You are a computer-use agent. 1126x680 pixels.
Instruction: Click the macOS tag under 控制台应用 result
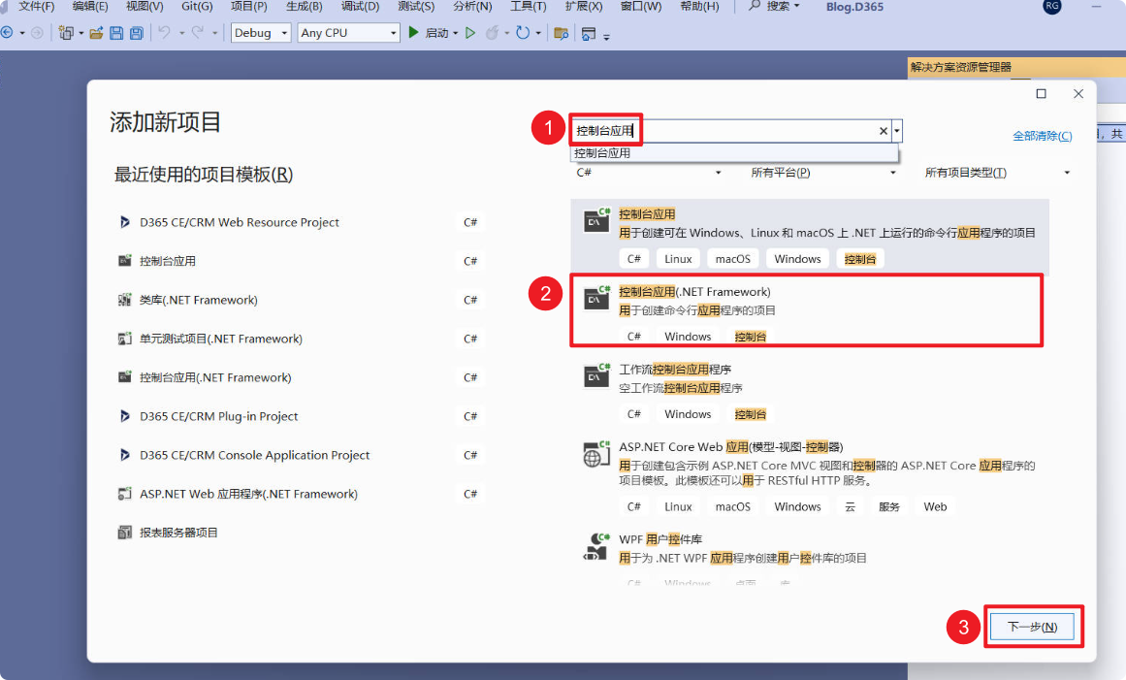point(732,259)
